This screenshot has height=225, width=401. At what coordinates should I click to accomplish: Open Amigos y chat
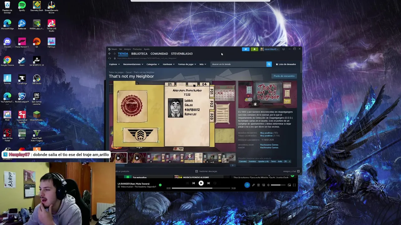pyautogui.click(x=291, y=171)
